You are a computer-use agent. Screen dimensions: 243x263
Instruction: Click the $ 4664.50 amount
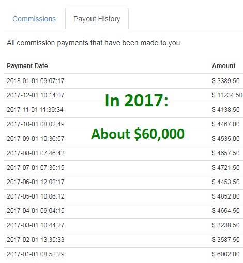[226, 211]
